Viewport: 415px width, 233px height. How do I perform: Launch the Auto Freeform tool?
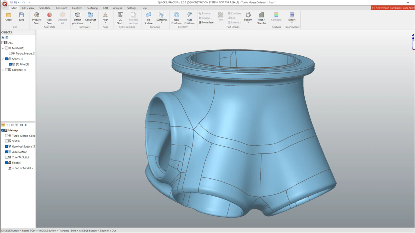tap(190, 15)
